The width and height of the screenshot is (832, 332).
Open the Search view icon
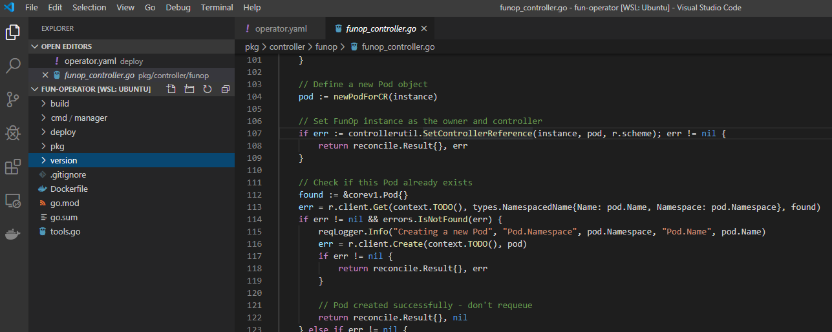[x=13, y=65]
